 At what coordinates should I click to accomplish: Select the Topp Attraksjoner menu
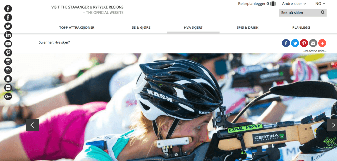[77, 27]
